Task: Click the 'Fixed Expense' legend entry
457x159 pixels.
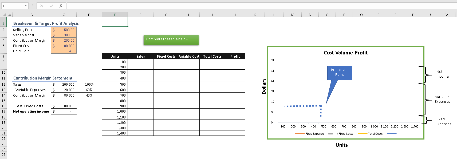Action: click(310, 134)
